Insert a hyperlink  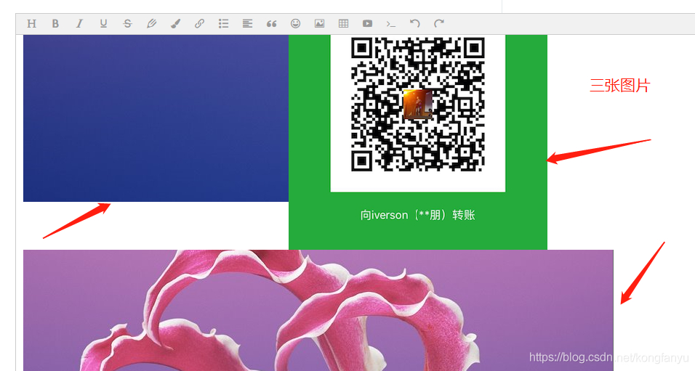tap(199, 23)
